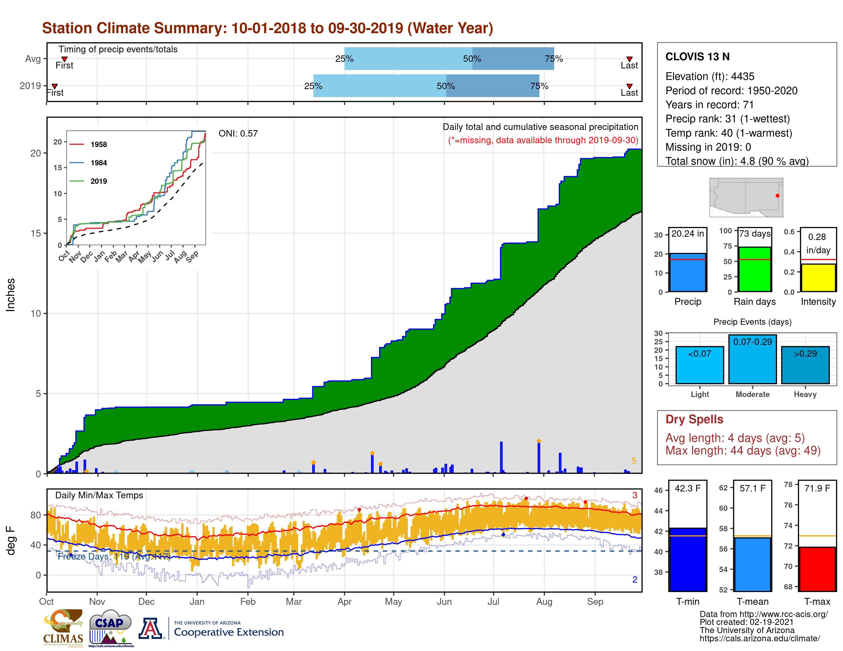Click the Temp rank: 40 line
This screenshot has height=651, width=843.
click(729, 133)
